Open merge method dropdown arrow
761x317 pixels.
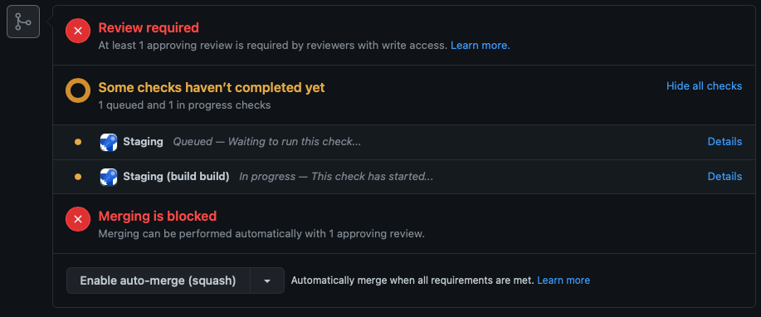pyautogui.click(x=267, y=280)
